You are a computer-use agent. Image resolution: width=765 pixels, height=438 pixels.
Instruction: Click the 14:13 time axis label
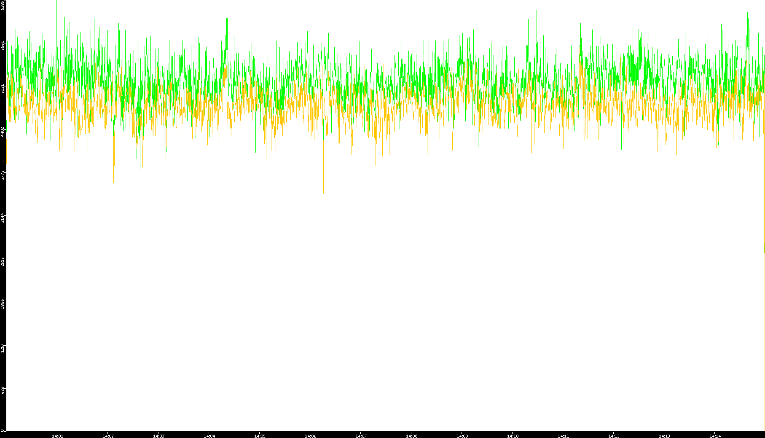[x=664, y=436]
